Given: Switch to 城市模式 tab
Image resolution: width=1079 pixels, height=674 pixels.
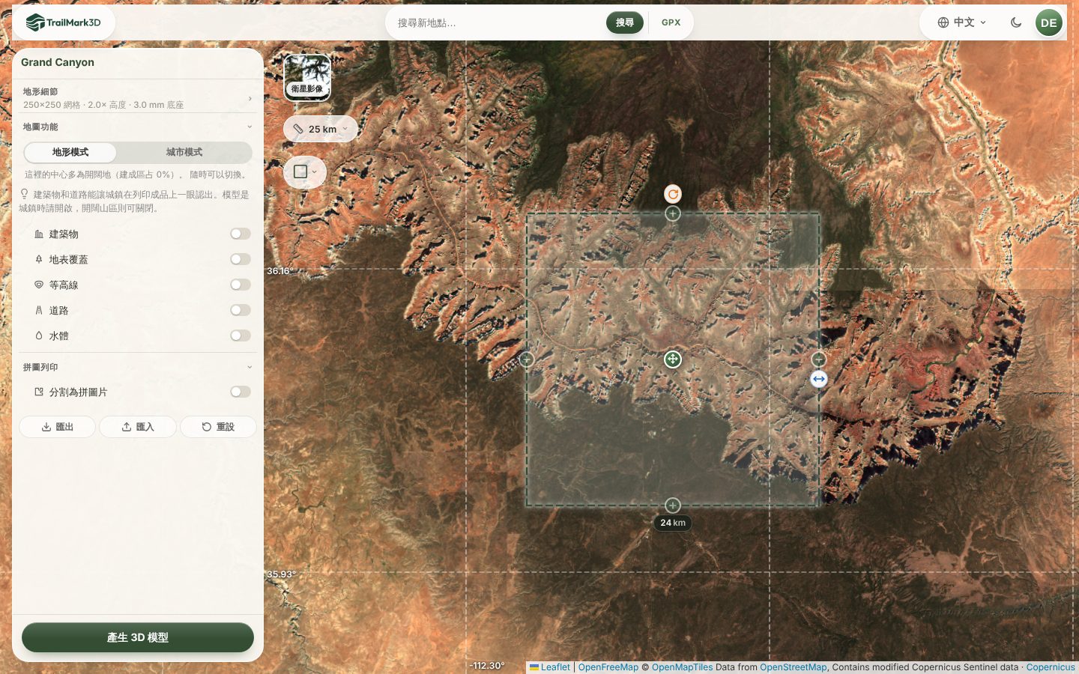Looking at the screenshot, I should point(184,153).
